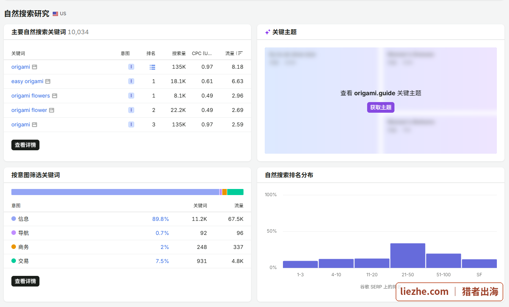Open the first origami keyword link
Screen dimensions: 509x307
click(x=20, y=67)
